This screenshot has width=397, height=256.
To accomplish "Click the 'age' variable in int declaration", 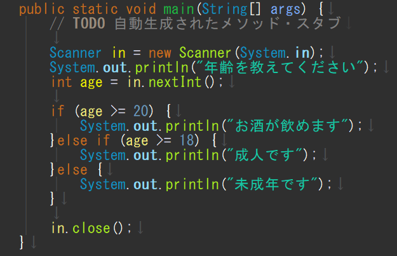I will [91, 83].
